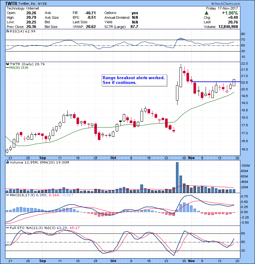The height and width of the screenshot is (264, 255).
Task: Click the Oct label on the price chart axis
Action: 113,158
